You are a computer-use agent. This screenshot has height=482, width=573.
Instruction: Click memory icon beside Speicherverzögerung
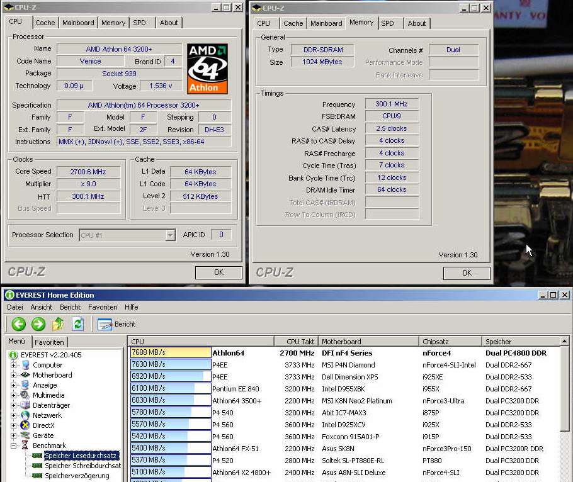tap(37, 476)
